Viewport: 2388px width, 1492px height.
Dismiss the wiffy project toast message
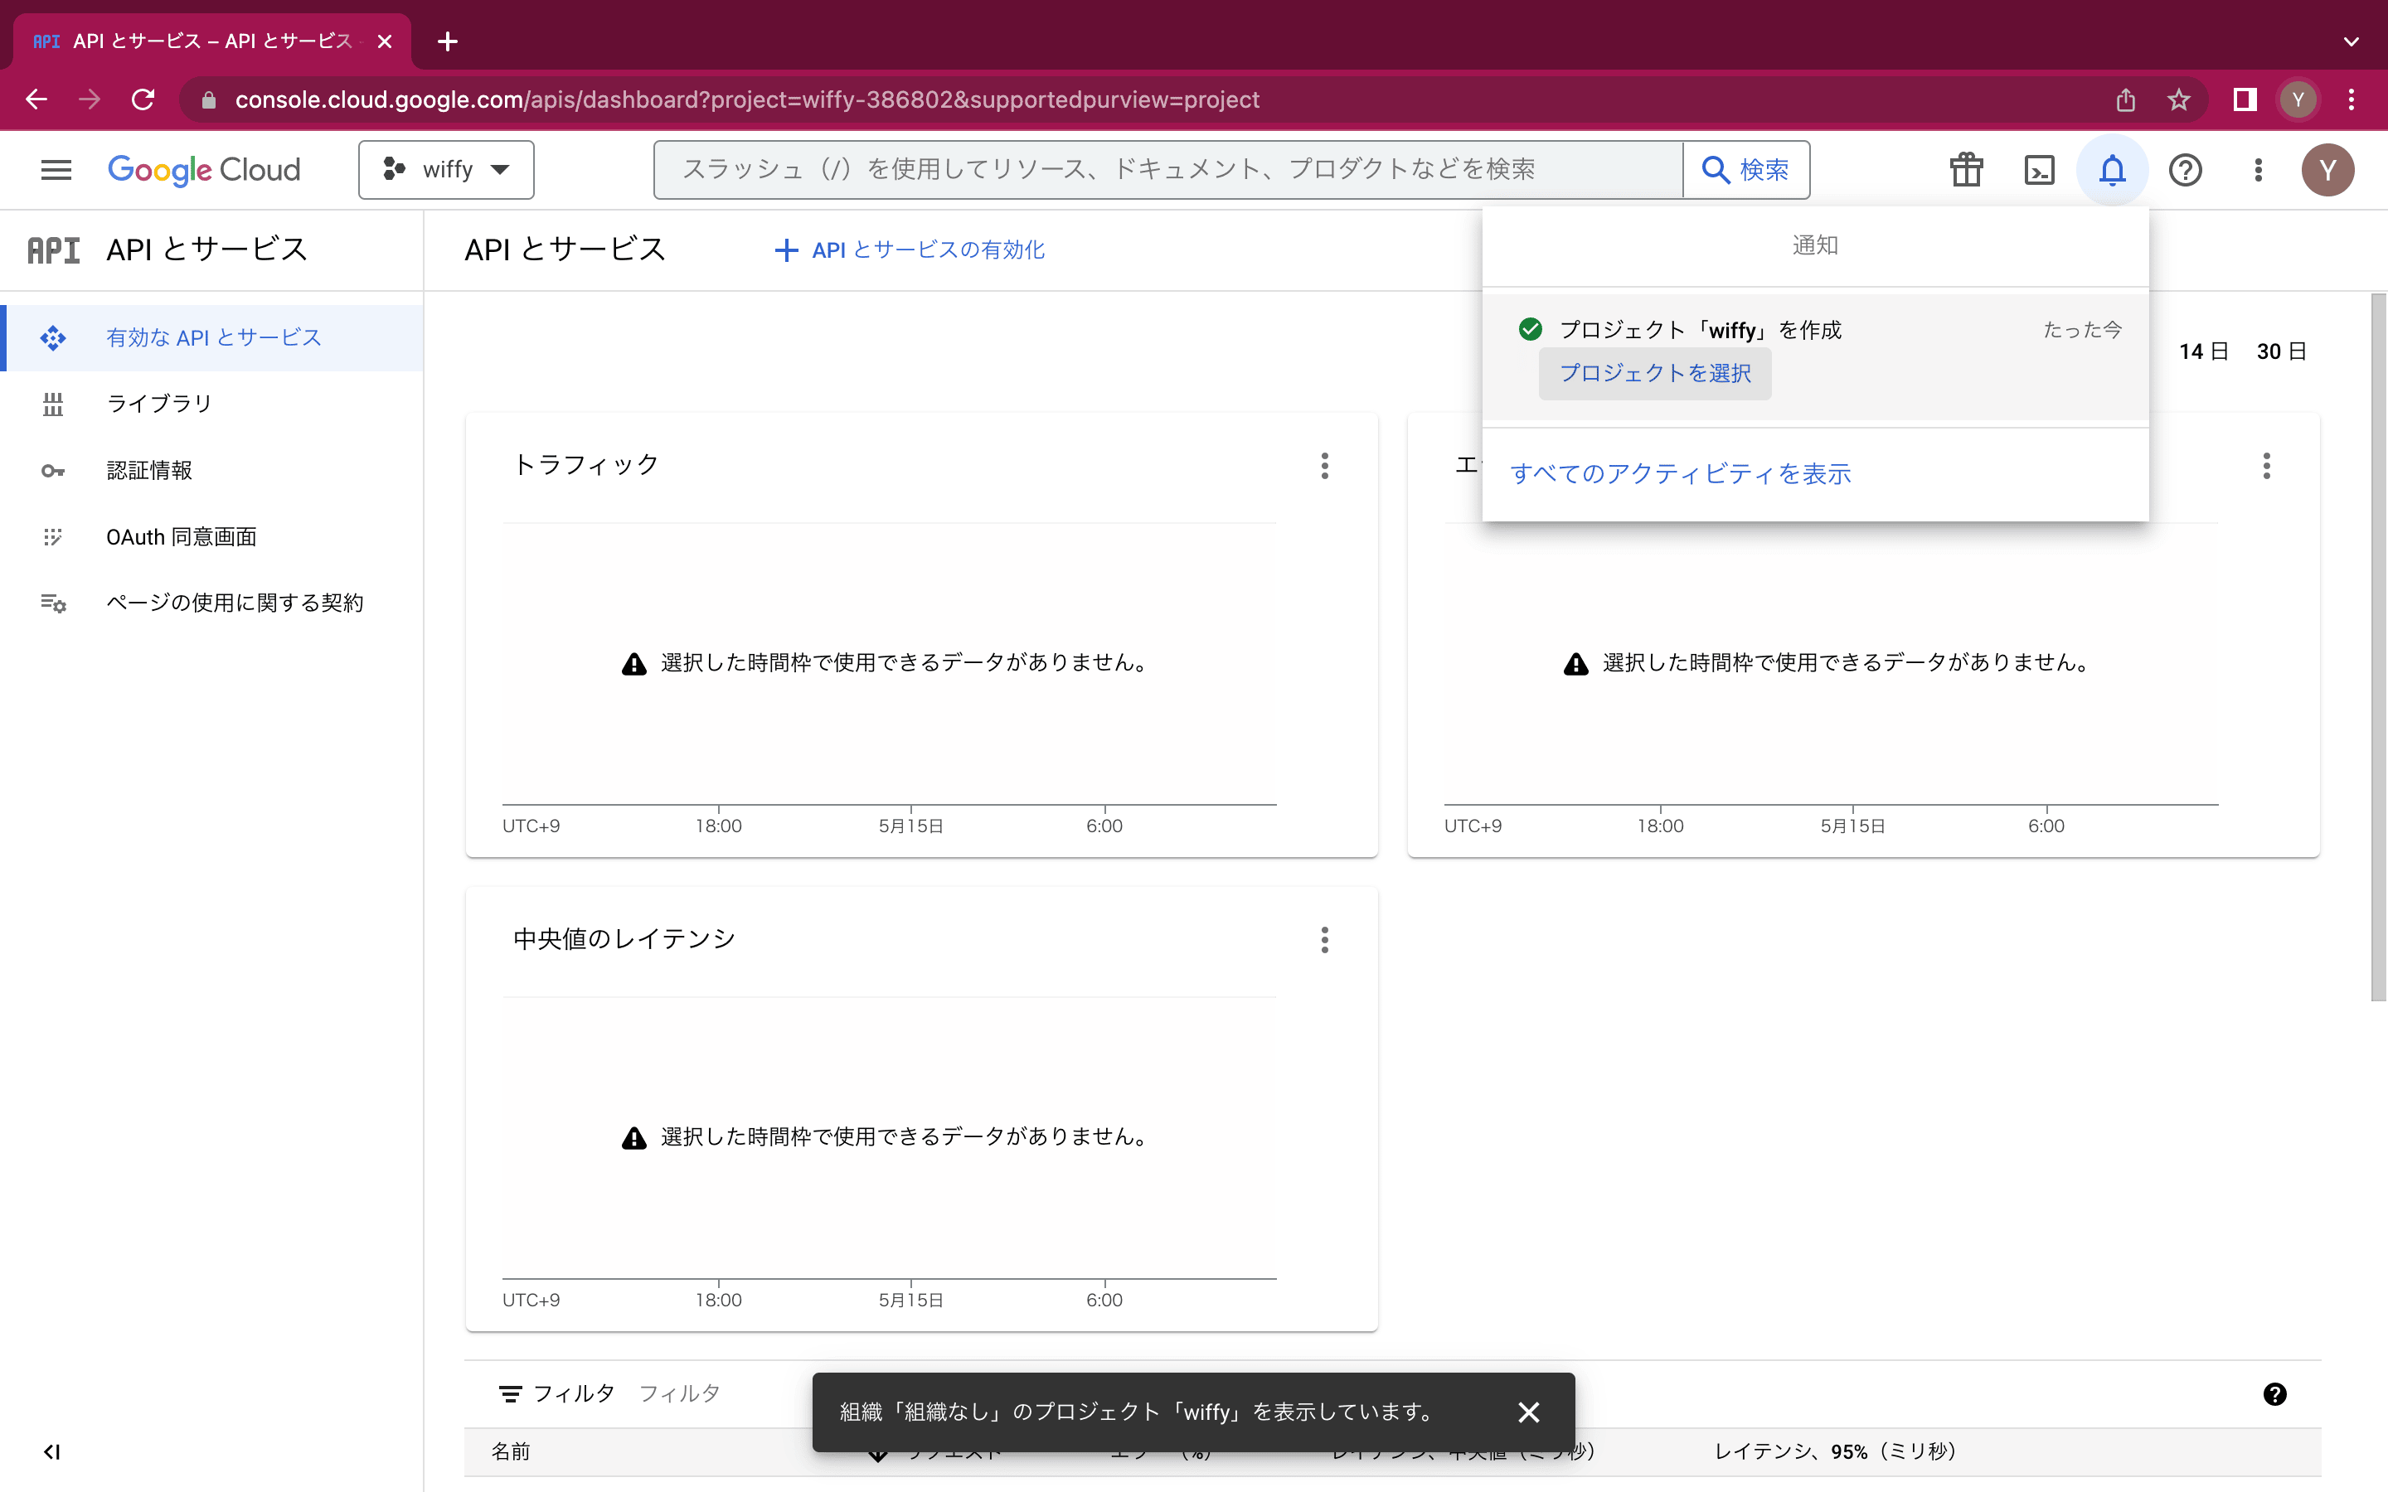coord(1528,1412)
